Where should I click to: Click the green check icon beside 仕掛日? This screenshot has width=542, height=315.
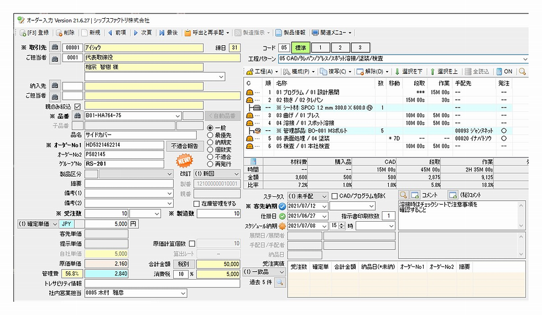pos(282,216)
